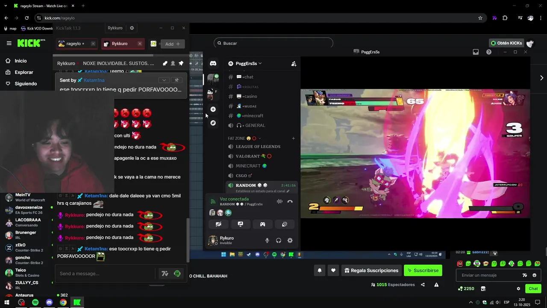Screen dimensions: 547x308
Task: Add channel to FAT ZONE category
Action: click(293, 138)
